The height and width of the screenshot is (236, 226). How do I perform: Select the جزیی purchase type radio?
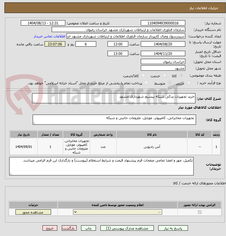pyautogui.click(x=189, y=83)
